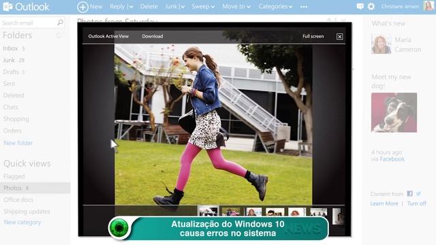
Task: Select the Photos quick view
Action: pyautogui.click(x=35, y=188)
